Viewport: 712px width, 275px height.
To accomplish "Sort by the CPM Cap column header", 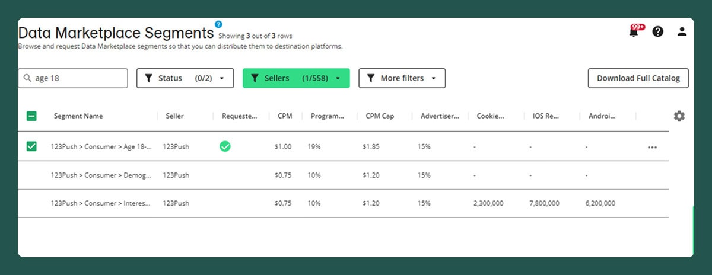I will click(x=380, y=116).
